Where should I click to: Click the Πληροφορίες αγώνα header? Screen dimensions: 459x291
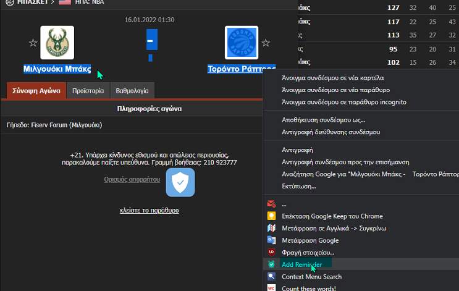tap(149, 109)
